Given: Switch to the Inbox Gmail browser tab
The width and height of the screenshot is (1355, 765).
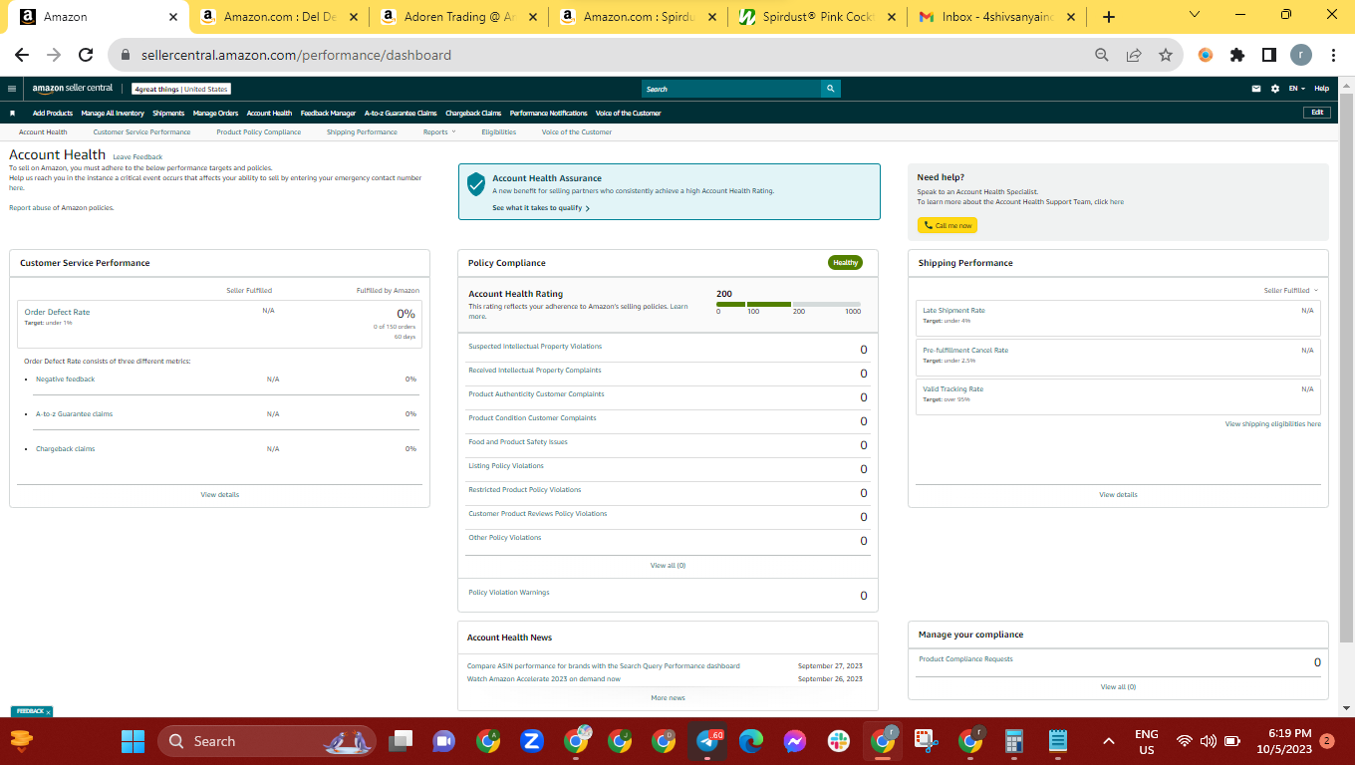Looking at the screenshot, I should 996,17.
